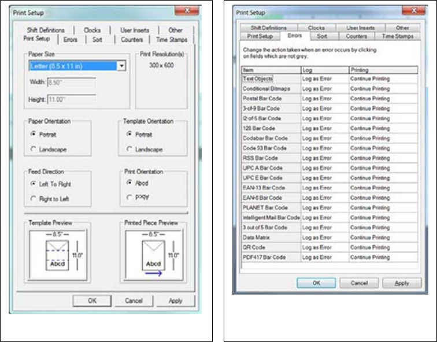This screenshot has width=437, height=342.
Task: Close the right Print Setup dialog
Action: [414, 10]
